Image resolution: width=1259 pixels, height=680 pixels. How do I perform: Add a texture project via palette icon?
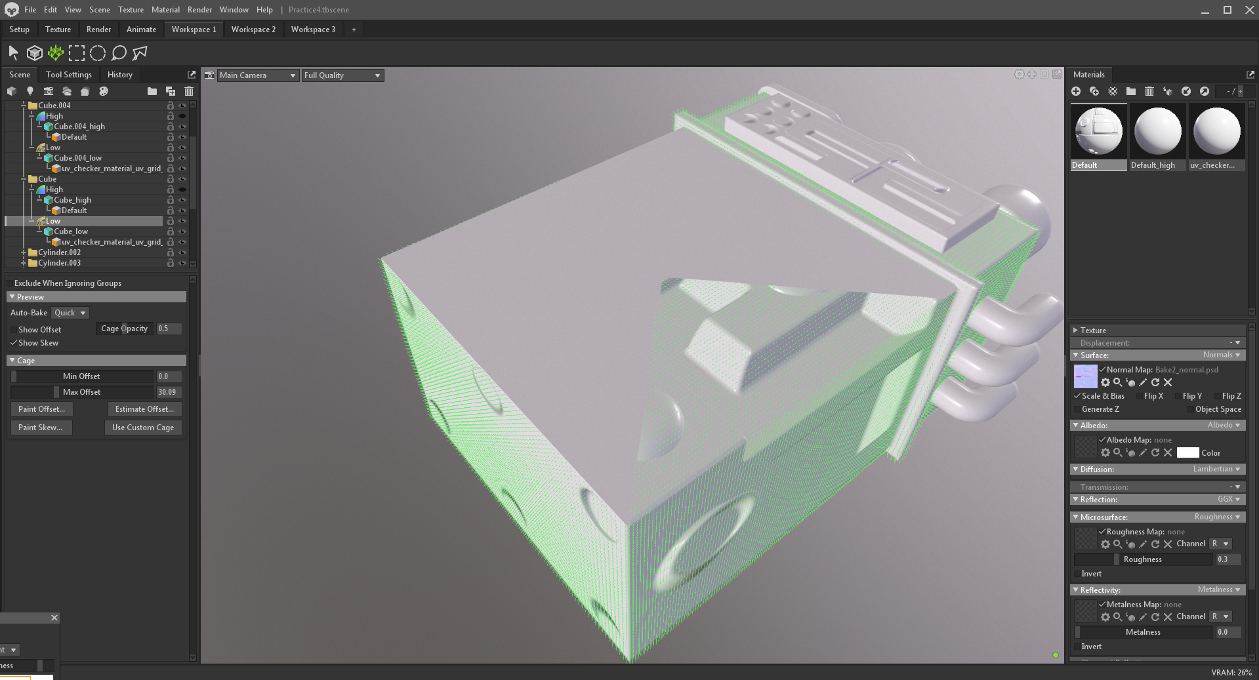coord(104,91)
